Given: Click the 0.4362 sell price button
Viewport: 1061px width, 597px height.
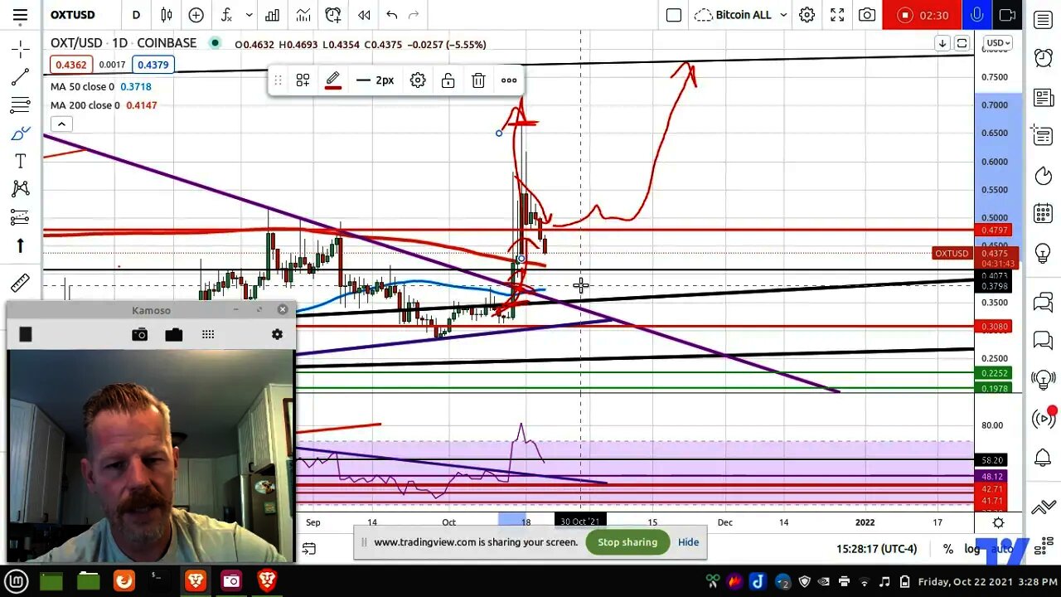Looking at the screenshot, I should click(x=70, y=65).
